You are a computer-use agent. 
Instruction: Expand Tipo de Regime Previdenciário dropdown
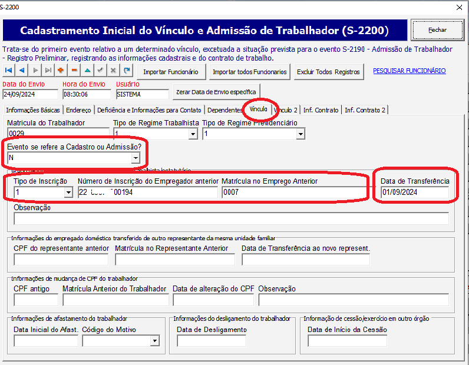[x=300, y=134]
